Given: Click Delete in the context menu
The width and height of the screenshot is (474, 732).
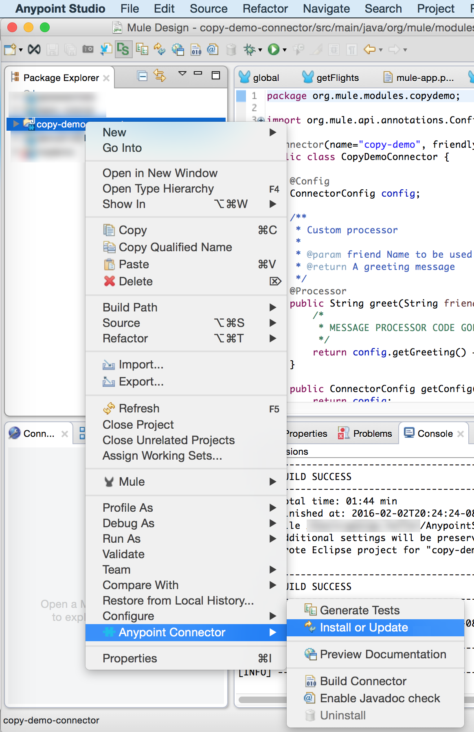Looking at the screenshot, I should coord(136,281).
